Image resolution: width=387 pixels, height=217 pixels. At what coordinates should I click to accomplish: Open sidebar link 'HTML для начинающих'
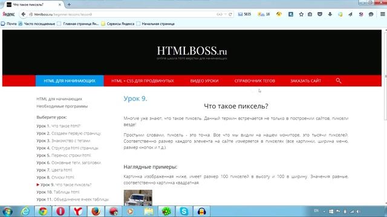pos(59,99)
